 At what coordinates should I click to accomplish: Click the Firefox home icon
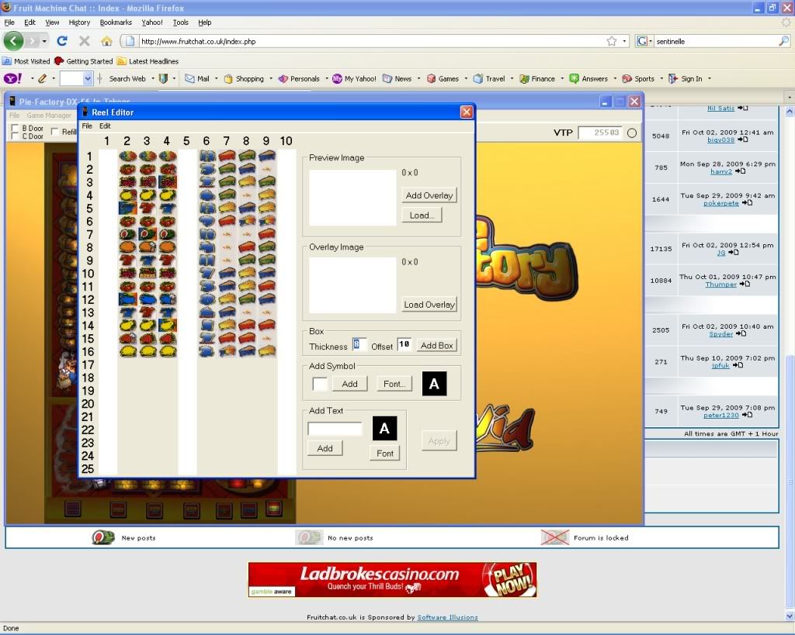[x=106, y=41]
